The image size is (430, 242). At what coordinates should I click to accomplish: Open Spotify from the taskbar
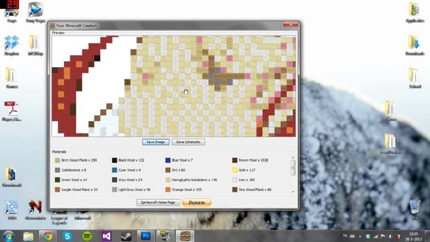tap(87, 236)
